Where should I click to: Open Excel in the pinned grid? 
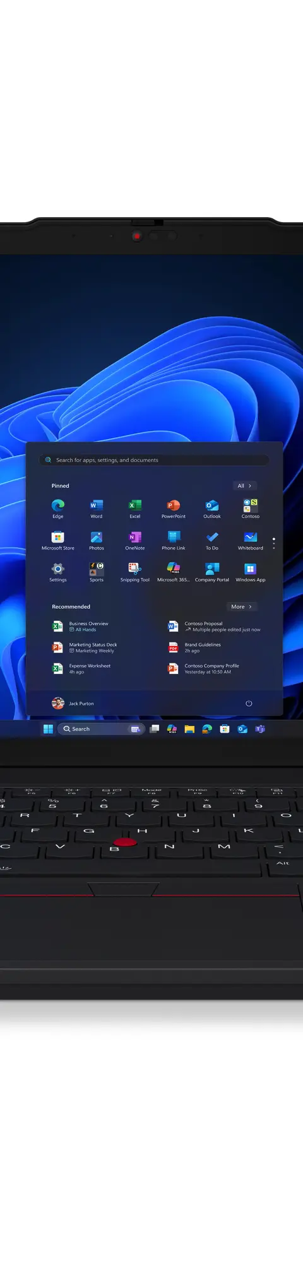[134, 508]
